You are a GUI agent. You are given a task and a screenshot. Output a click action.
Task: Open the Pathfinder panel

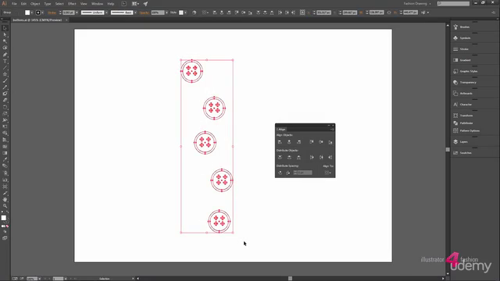(463, 123)
